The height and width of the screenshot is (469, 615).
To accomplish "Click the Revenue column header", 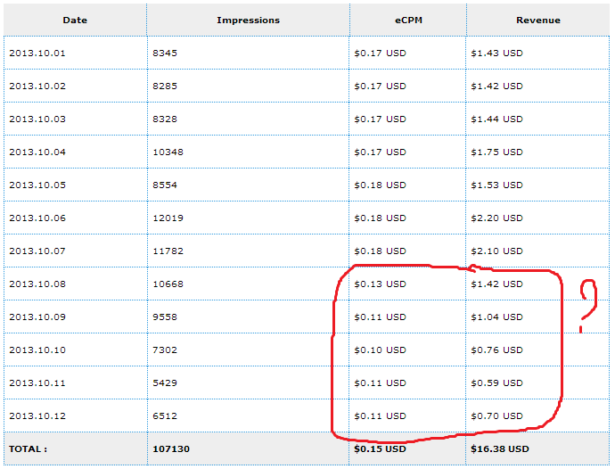I will coord(538,20).
